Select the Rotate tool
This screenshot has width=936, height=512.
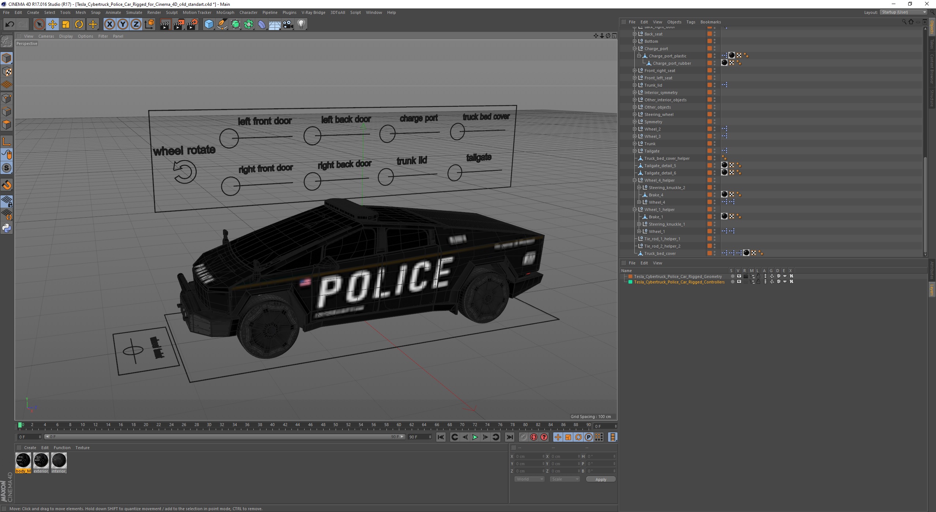[79, 24]
